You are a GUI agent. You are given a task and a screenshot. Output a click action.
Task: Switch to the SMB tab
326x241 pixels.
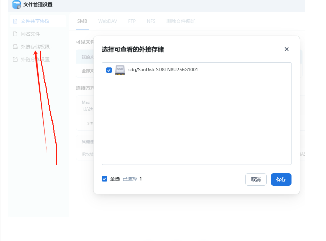[x=82, y=21]
